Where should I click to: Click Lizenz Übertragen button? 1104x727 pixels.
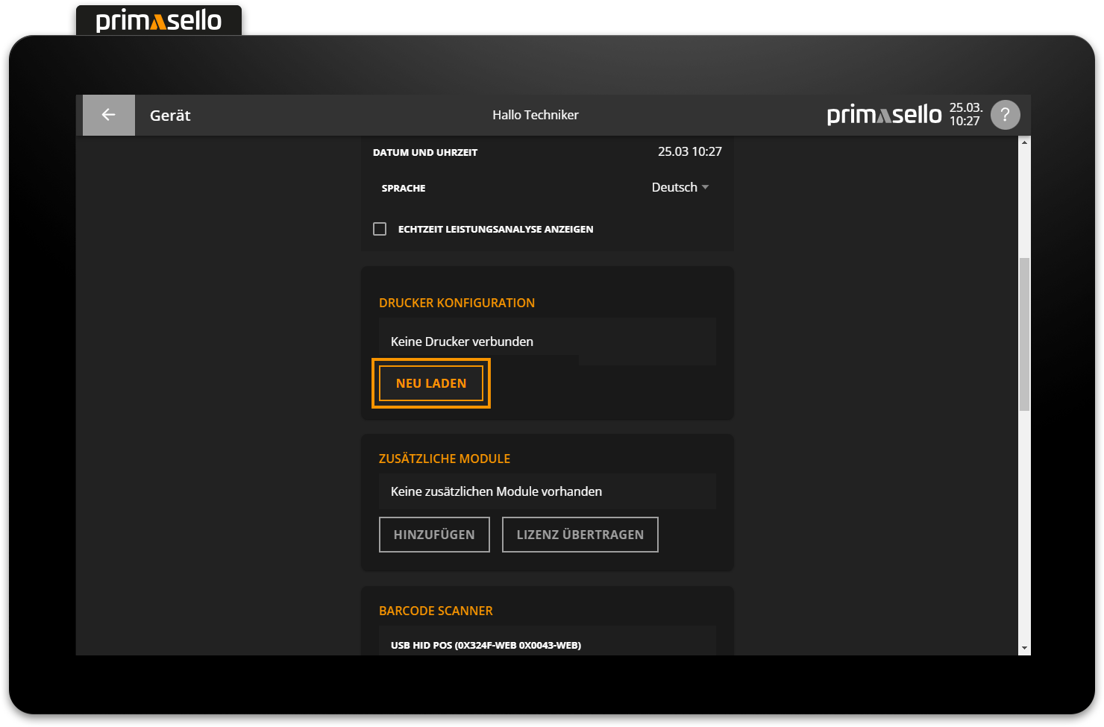pos(580,535)
